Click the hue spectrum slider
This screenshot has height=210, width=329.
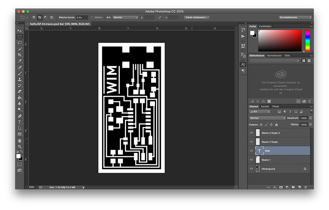307,41
